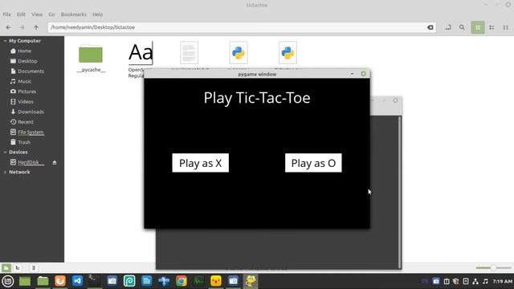Open the yellow chick app in taskbar
Image resolution: width=514 pixels, height=289 pixels.
click(x=216, y=281)
